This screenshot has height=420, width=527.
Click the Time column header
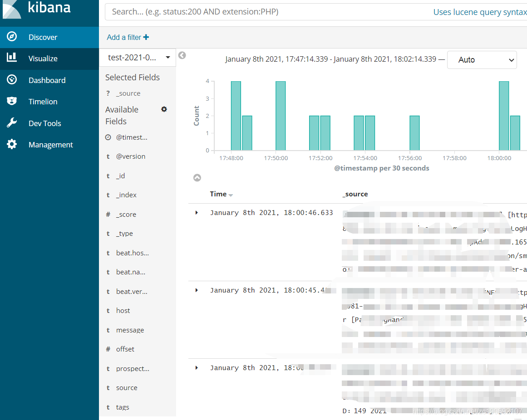[x=218, y=194]
